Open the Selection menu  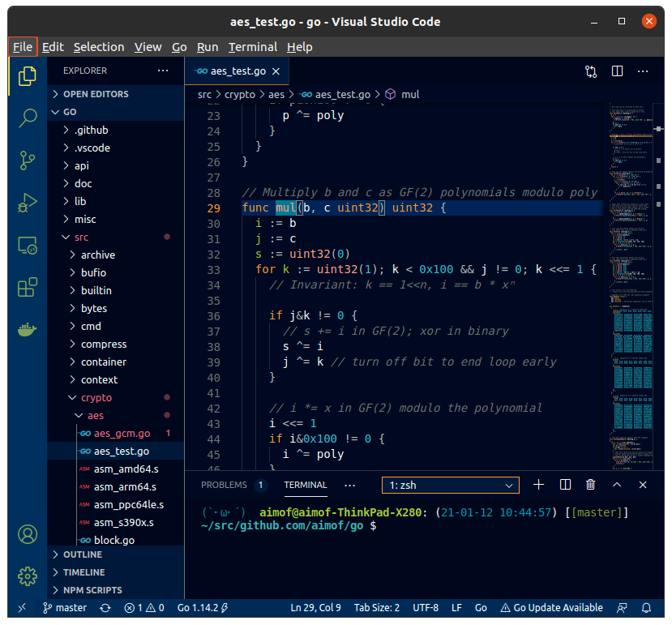(99, 47)
